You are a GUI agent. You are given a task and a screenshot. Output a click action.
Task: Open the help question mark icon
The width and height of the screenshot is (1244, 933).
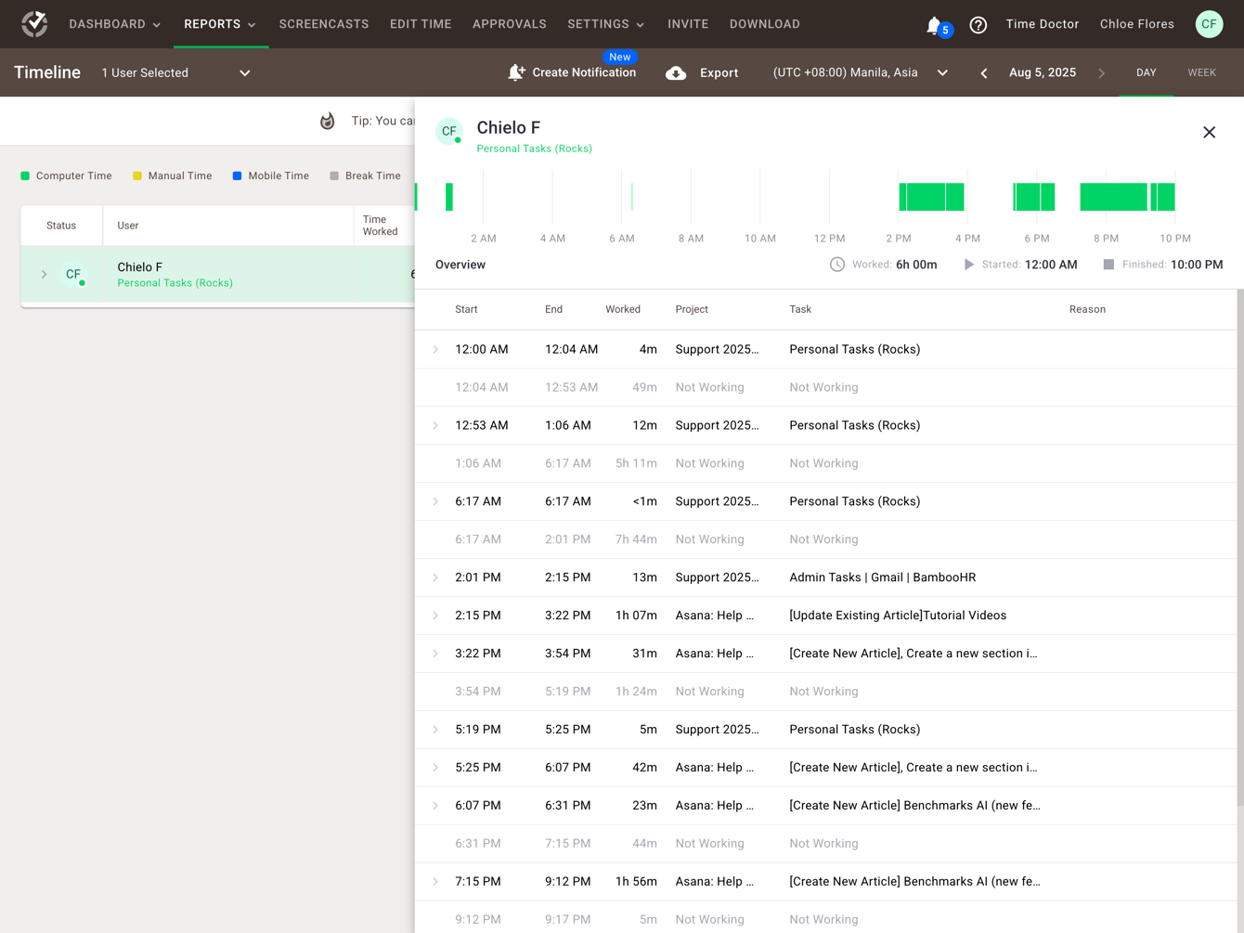pyautogui.click(x=978, y=25)
